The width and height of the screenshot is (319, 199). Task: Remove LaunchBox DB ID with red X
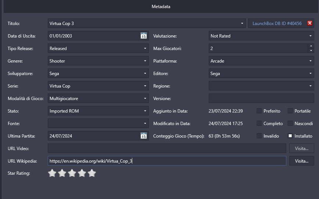pos(310,23)
